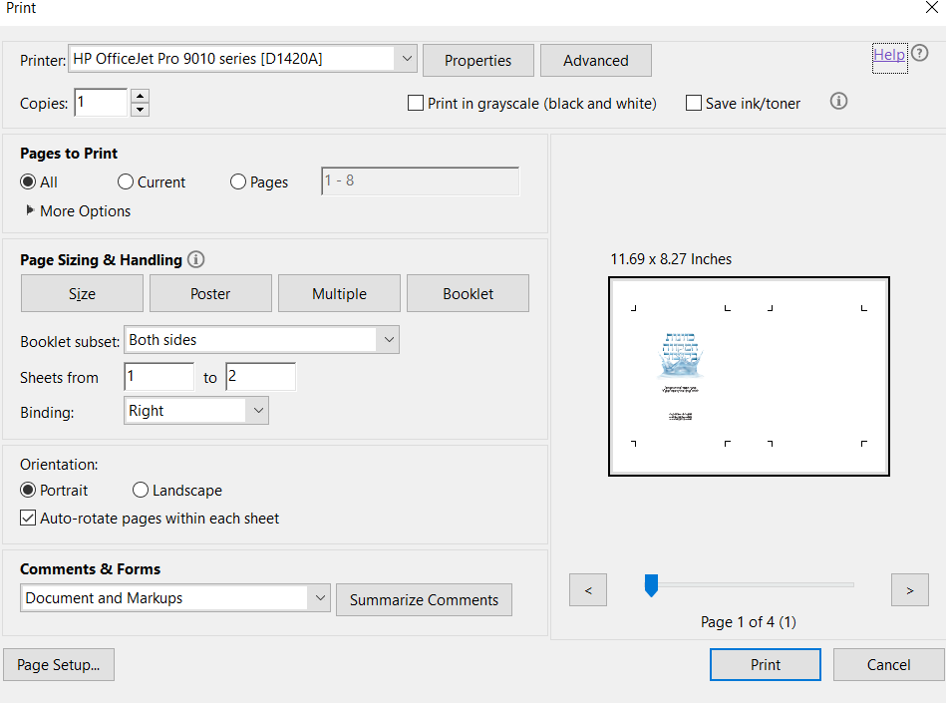Decrease copies with the down arrow

click(140, 109)
